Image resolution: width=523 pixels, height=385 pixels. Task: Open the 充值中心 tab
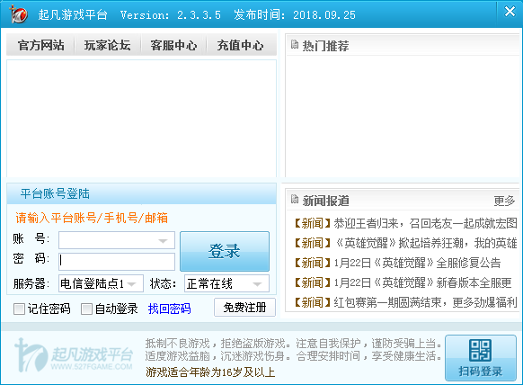click(241, 45)
